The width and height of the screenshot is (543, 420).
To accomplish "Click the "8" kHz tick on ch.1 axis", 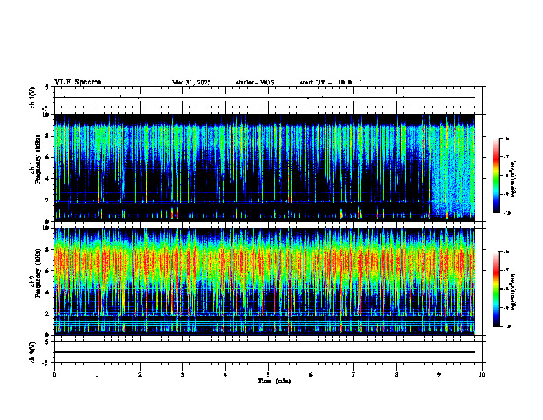I will 48,136.
